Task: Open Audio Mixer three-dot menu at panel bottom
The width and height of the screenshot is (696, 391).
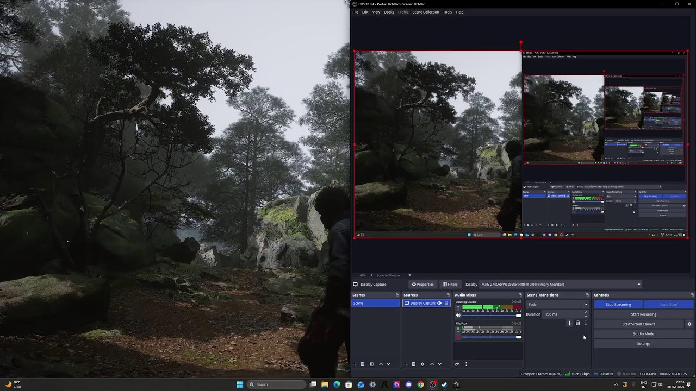Action: coord(466,364)
